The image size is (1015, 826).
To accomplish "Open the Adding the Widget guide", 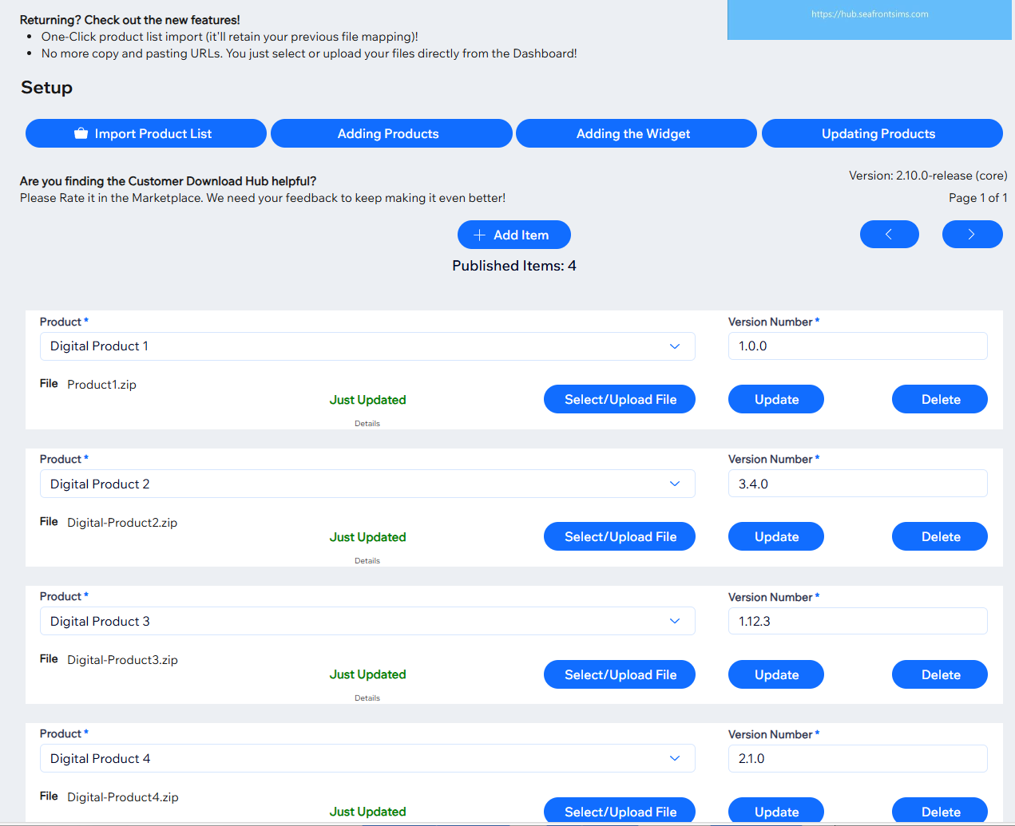I will point(636,133).
